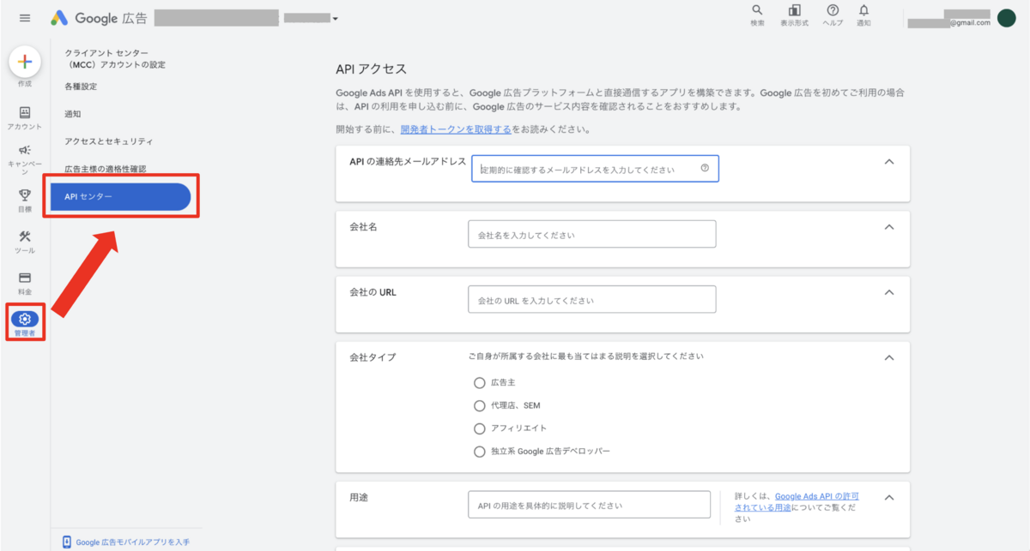The image size is (1030, 551).
Task: Open the 表示形式 appearance icon
Action: [x=794, y=10]
